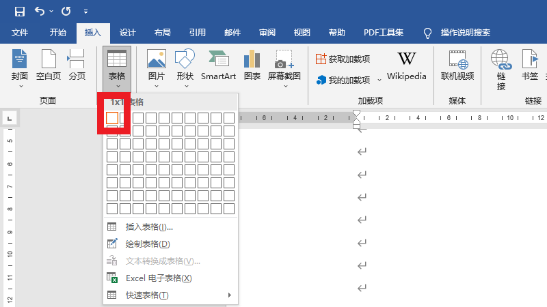This screenshot has height=307, width=547.
Task: Click the lightbulb Tell Me icon
Action: tap(427, 33)
